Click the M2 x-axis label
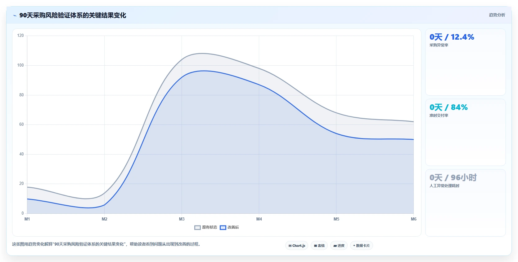This screenshot has width=518, height=262. (105, 219)
